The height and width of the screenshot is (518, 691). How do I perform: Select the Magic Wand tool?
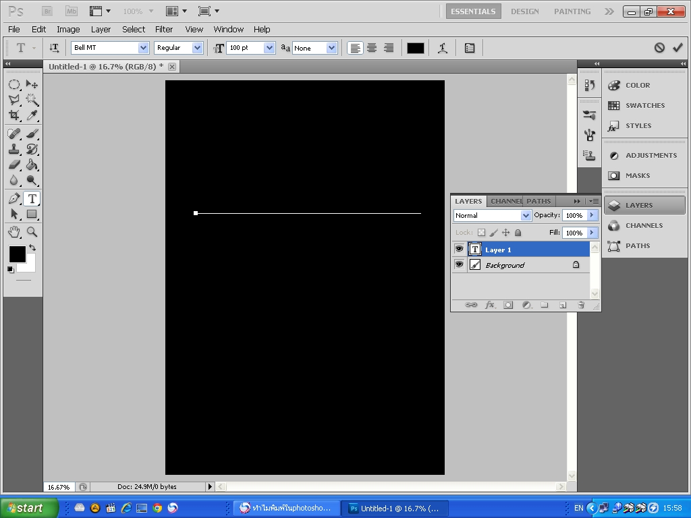[x=32, y=100]
